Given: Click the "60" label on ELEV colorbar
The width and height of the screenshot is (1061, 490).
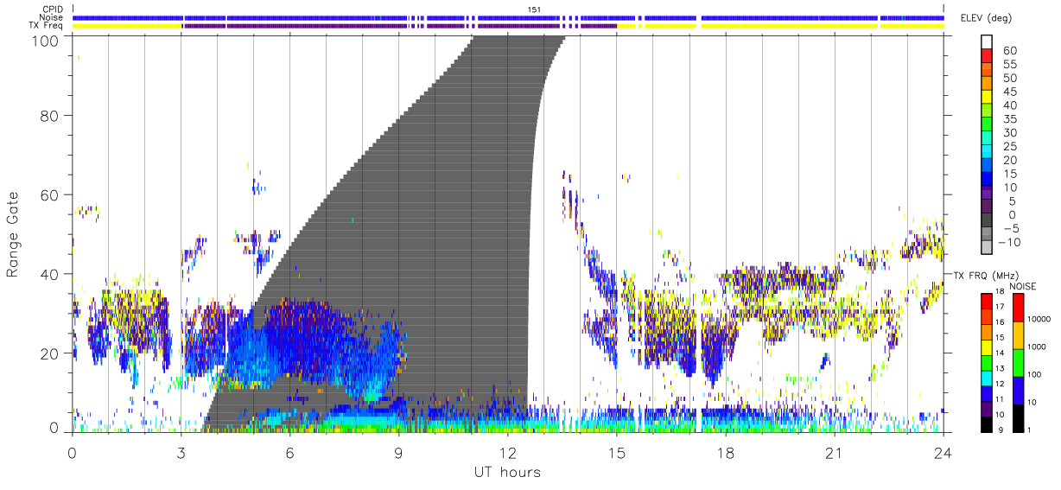Looking at the screenshot, I should pyautogui.click(x=1009, y=51).
